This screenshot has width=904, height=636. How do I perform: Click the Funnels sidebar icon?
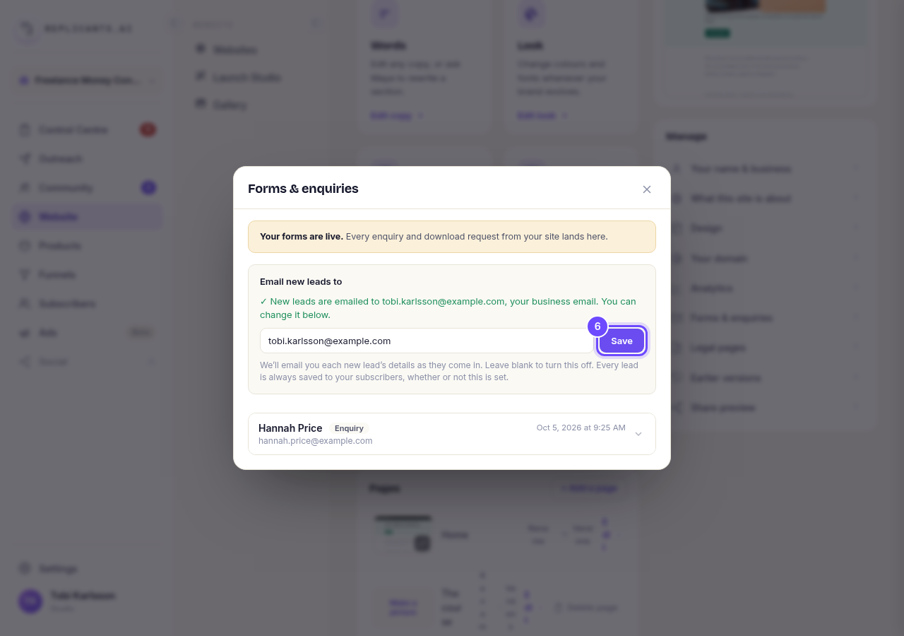pyautogui.click(x=25, y=274)
